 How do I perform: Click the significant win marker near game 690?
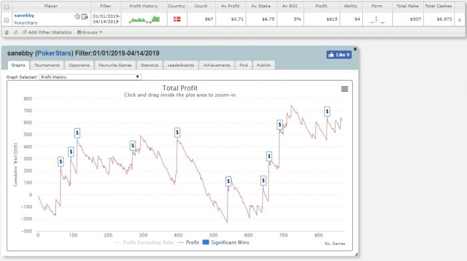pos(280,125)
